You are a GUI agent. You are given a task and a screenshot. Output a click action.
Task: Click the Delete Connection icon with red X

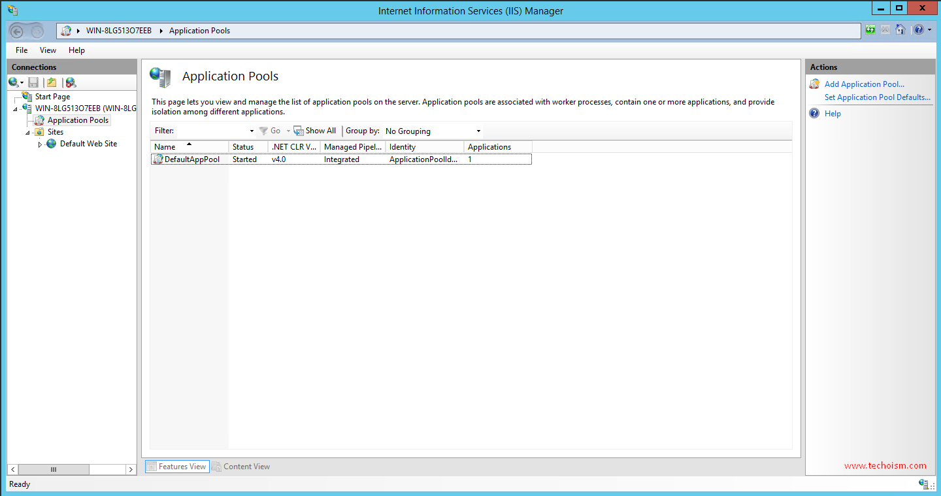point(71,82)
